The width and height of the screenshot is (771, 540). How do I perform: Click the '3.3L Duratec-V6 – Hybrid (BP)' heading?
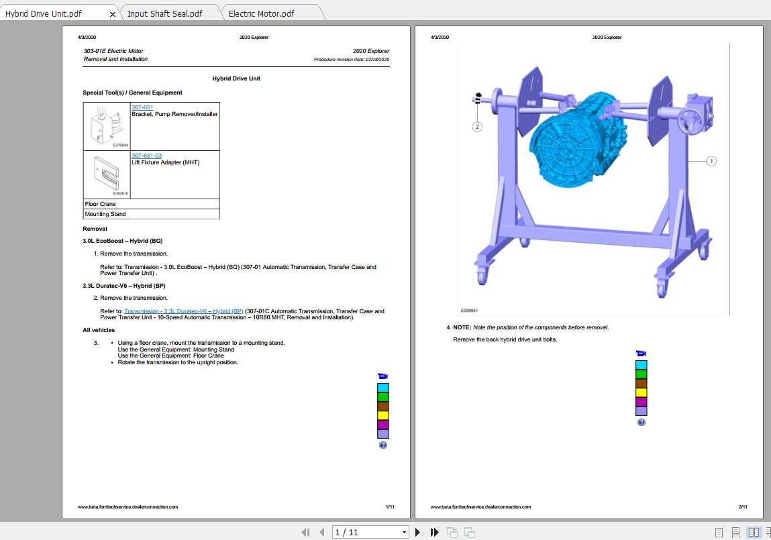click(x=124, y=286)
